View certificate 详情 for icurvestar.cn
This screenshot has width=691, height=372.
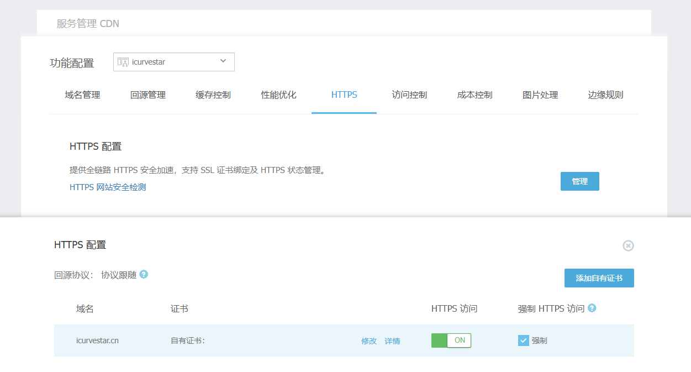[x=392, y=341]
